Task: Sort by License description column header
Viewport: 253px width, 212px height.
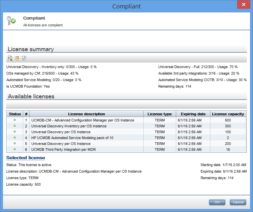Action: [87, 114]
